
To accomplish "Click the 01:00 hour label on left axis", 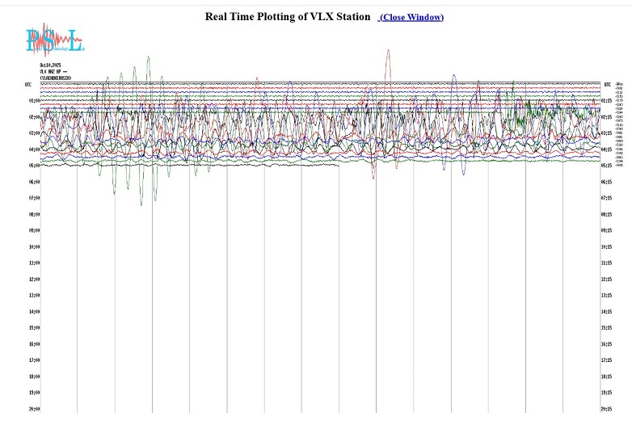I will tap(34, 101).
